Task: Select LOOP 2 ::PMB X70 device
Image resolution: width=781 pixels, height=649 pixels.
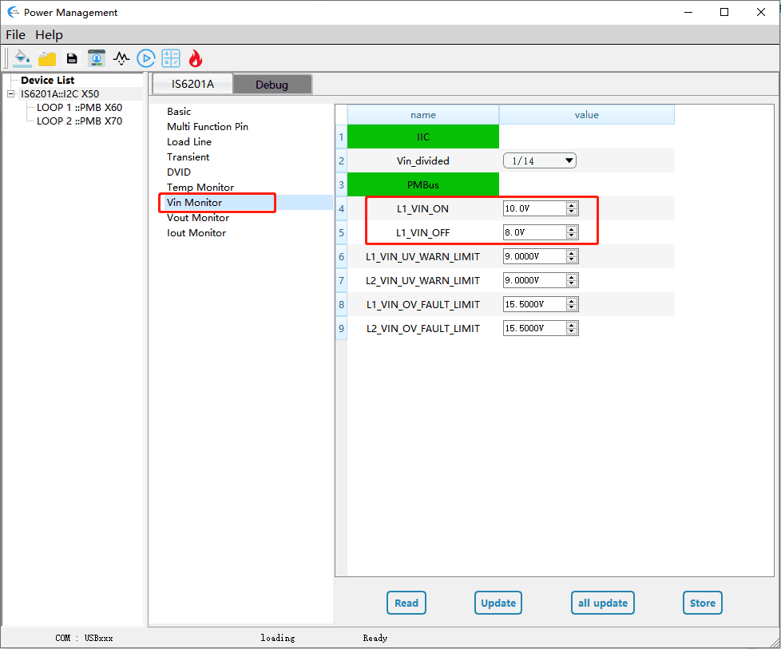Action: pos(79,121)
